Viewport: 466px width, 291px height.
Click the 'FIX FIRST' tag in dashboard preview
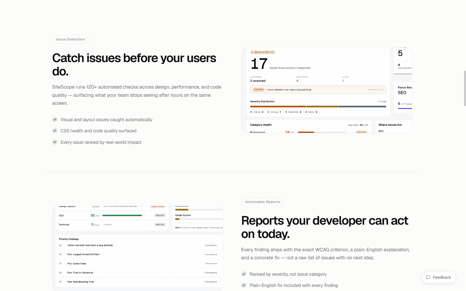(259, 90)
